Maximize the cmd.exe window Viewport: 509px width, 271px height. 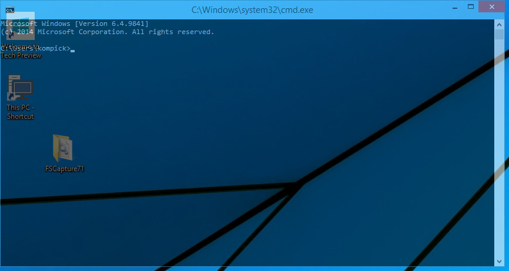coord(471,7)
